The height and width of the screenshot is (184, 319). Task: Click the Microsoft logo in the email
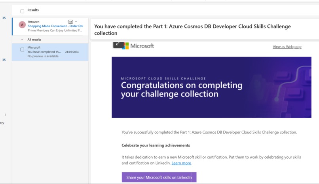pos(138,46)
